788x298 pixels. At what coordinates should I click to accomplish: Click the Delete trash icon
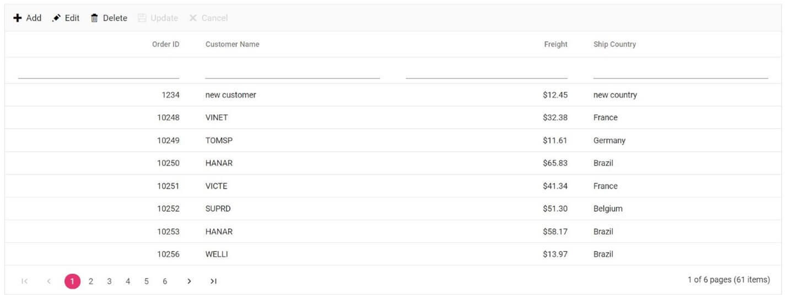[95, 18]
